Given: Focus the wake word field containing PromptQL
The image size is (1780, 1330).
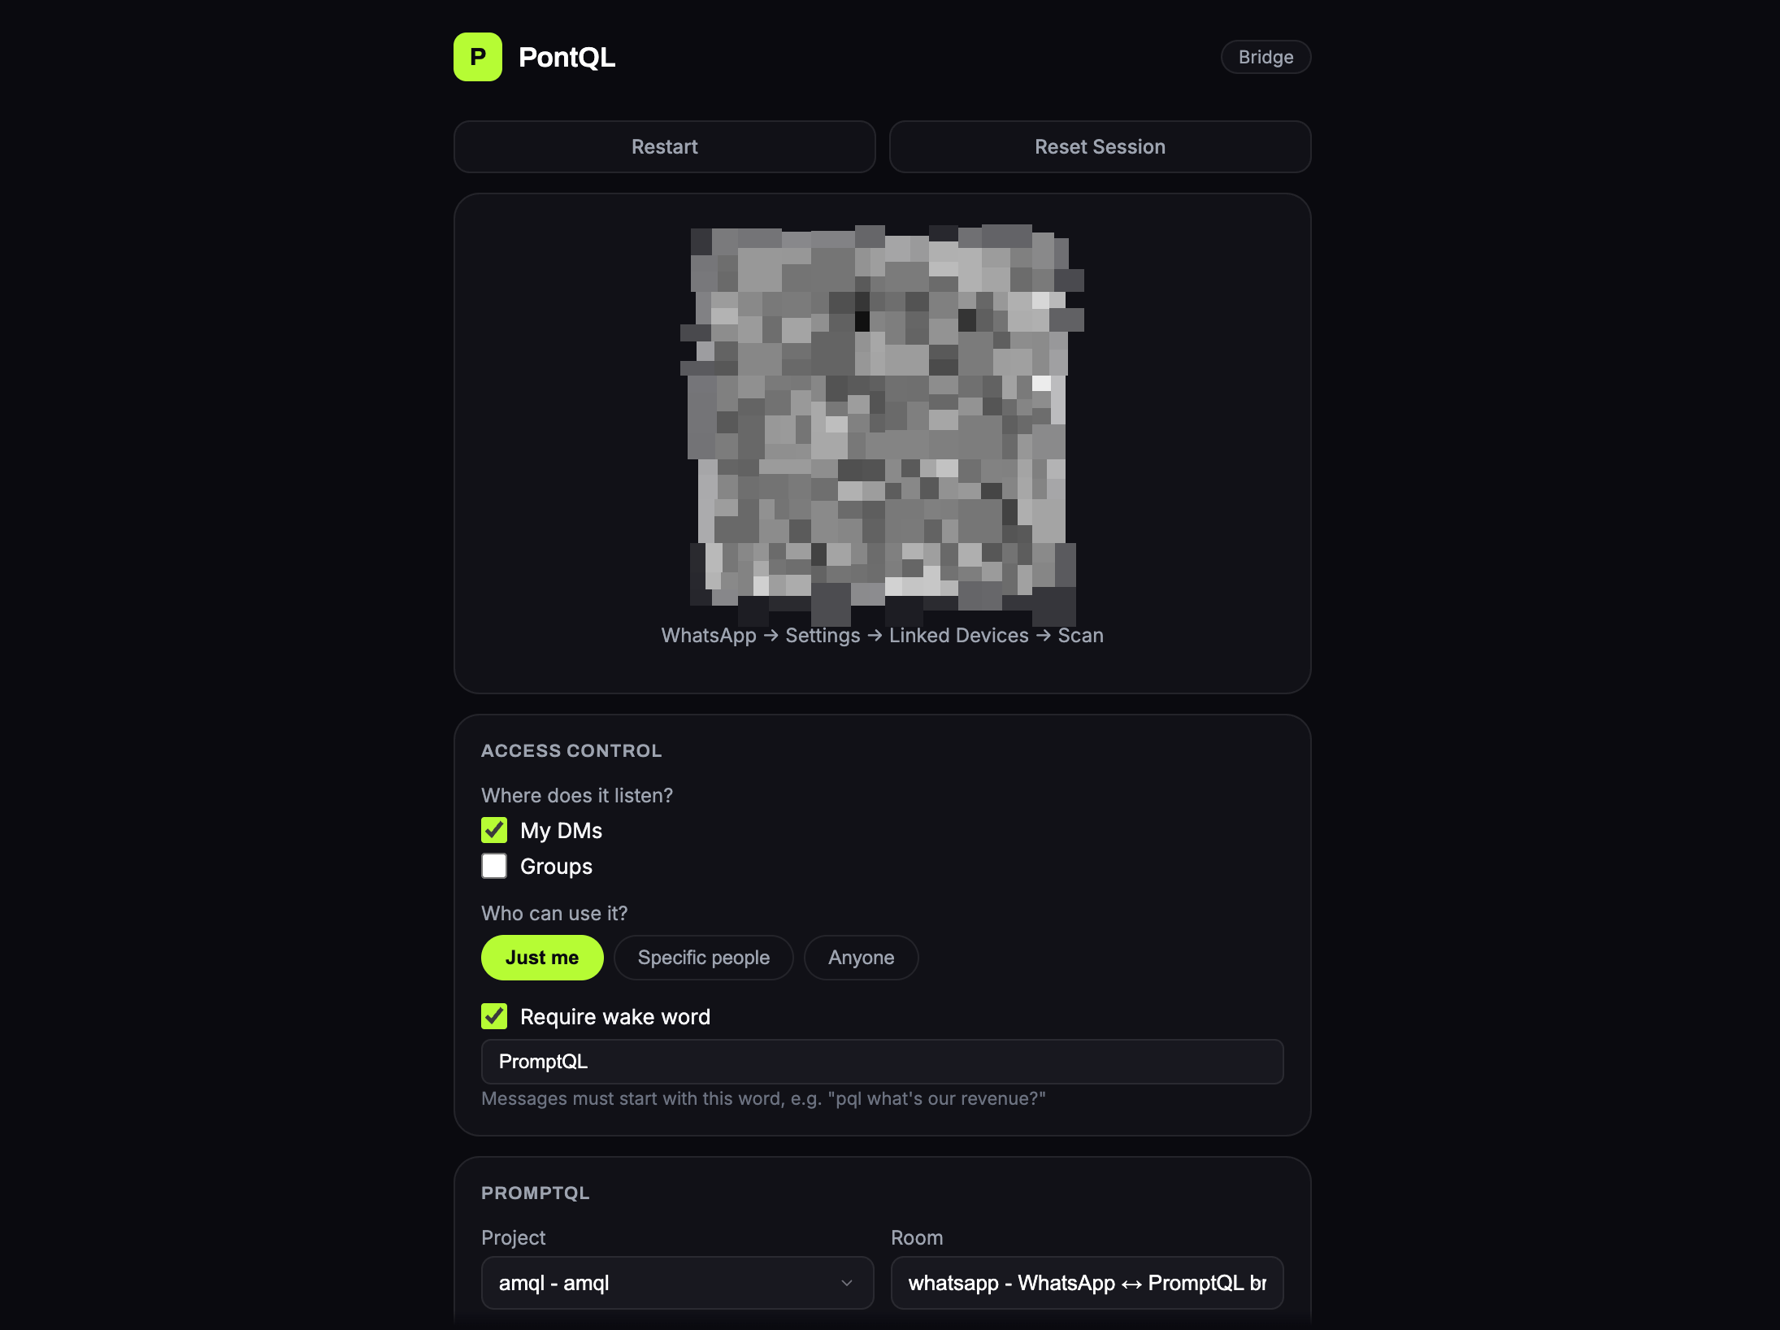Looking at the screenshot, I should [x=883, y=1062].
